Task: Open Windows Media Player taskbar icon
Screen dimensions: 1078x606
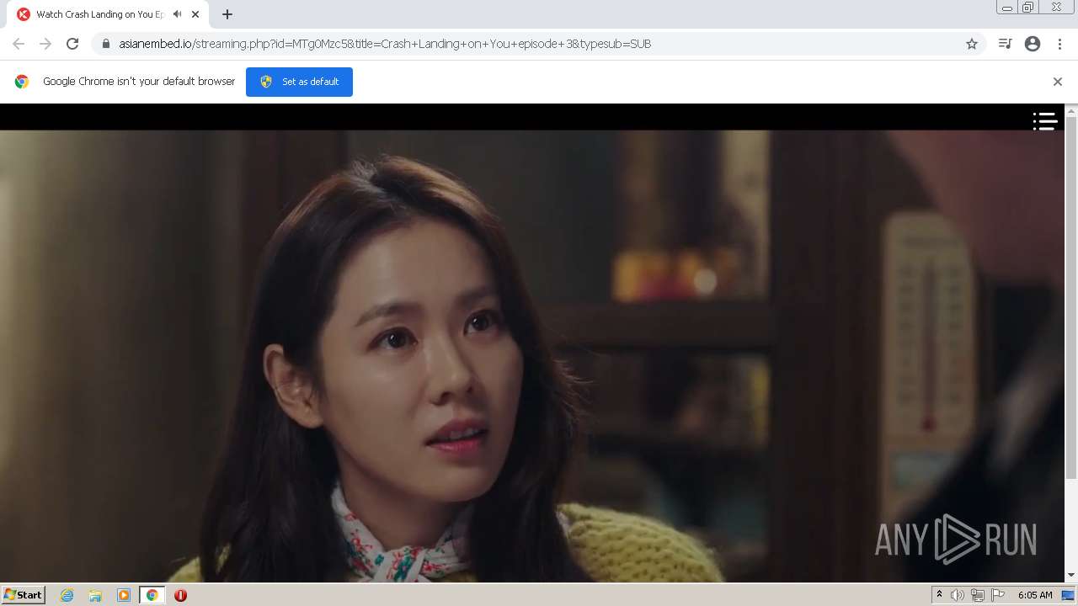Action: (124, 595)
